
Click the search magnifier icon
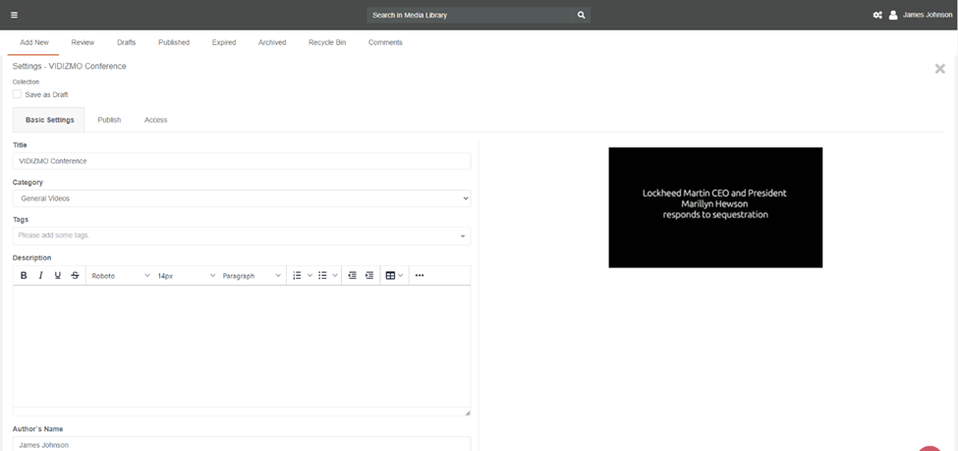pyautogui.click(x=582, y=15)
